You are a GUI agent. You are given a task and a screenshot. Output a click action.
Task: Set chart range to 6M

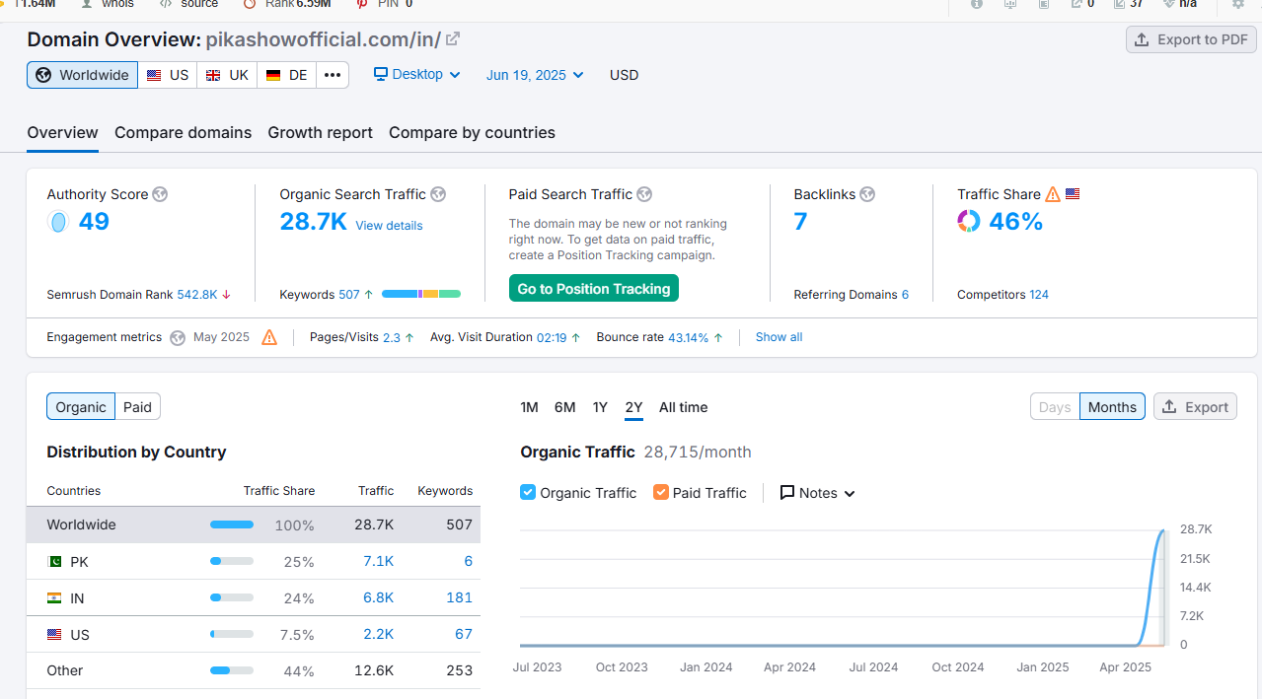click(564, 407)
